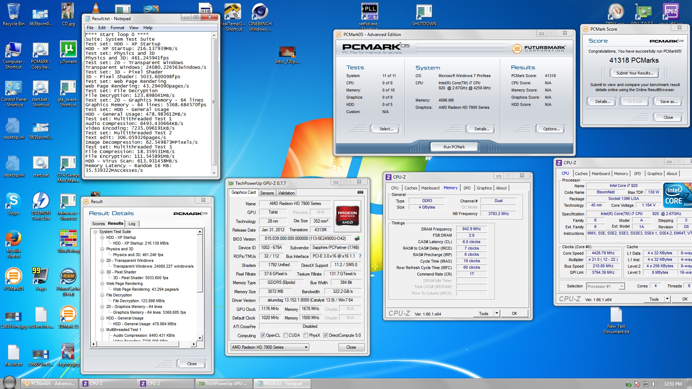Open Scores tab in Result Details
Screen dimensions: 692x389
point(98,224)
